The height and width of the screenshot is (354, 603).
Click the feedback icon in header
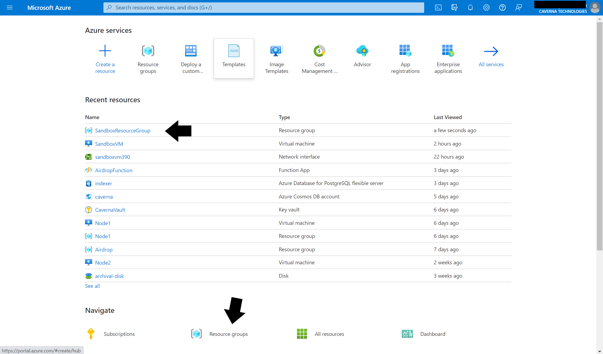click(x=519, y=7)
